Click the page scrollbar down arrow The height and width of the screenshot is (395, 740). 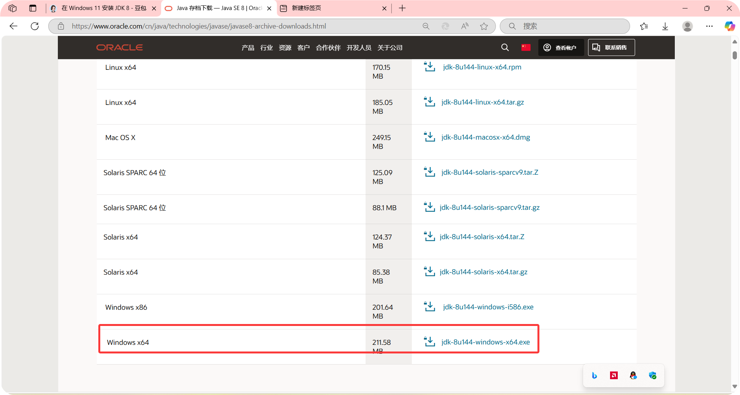pyautogui.click(x=735, y=387)
